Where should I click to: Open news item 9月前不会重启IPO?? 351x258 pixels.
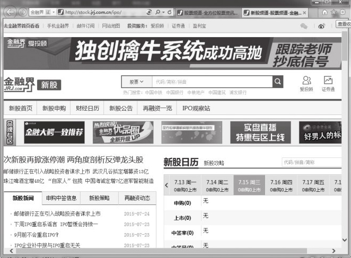36,235
